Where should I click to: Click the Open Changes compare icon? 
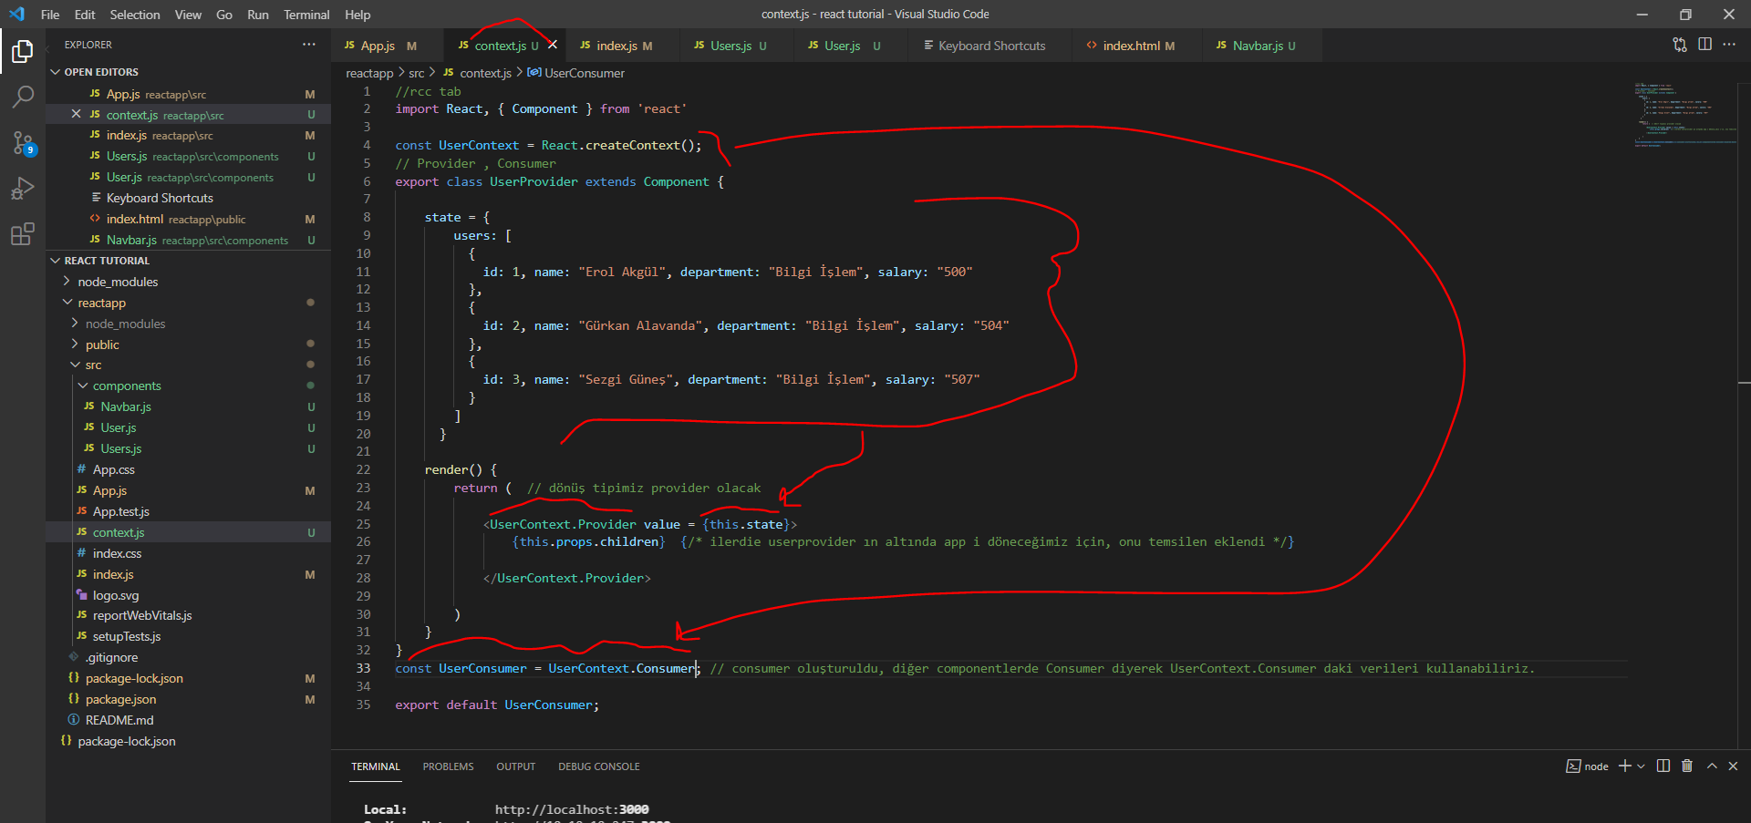(1679, 45)
